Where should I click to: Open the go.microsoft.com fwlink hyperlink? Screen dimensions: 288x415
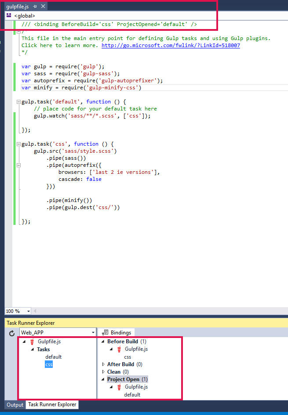click(x=171, y=45)
